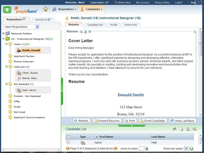Click the green download arrow logo button

[7, 9]
